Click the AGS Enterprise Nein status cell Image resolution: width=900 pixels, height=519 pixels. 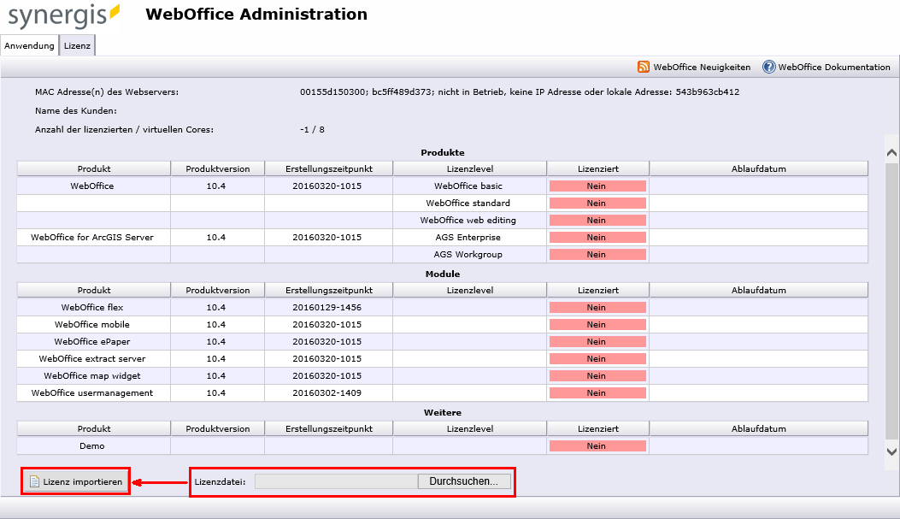click(597, 237)
